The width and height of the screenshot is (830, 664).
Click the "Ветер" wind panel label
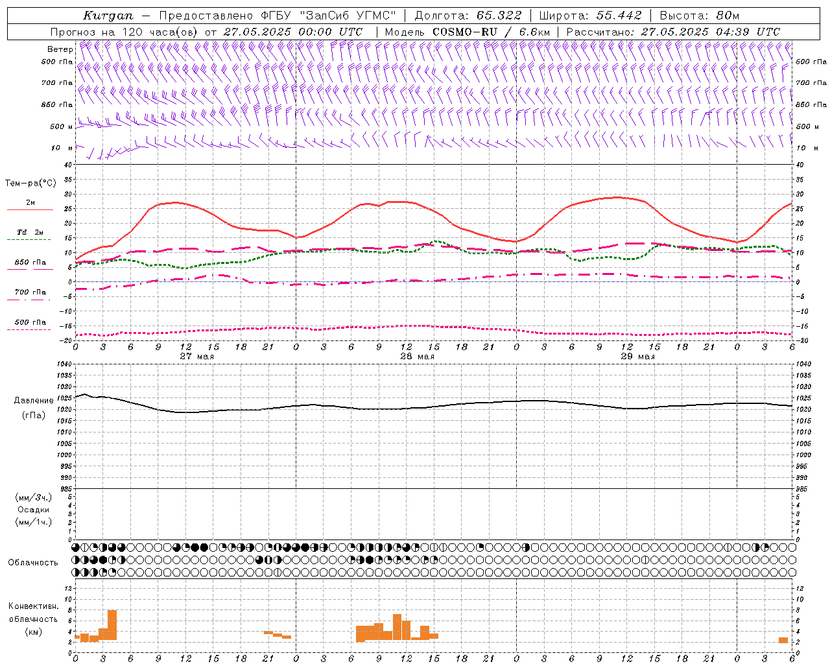tap(60, 49)
